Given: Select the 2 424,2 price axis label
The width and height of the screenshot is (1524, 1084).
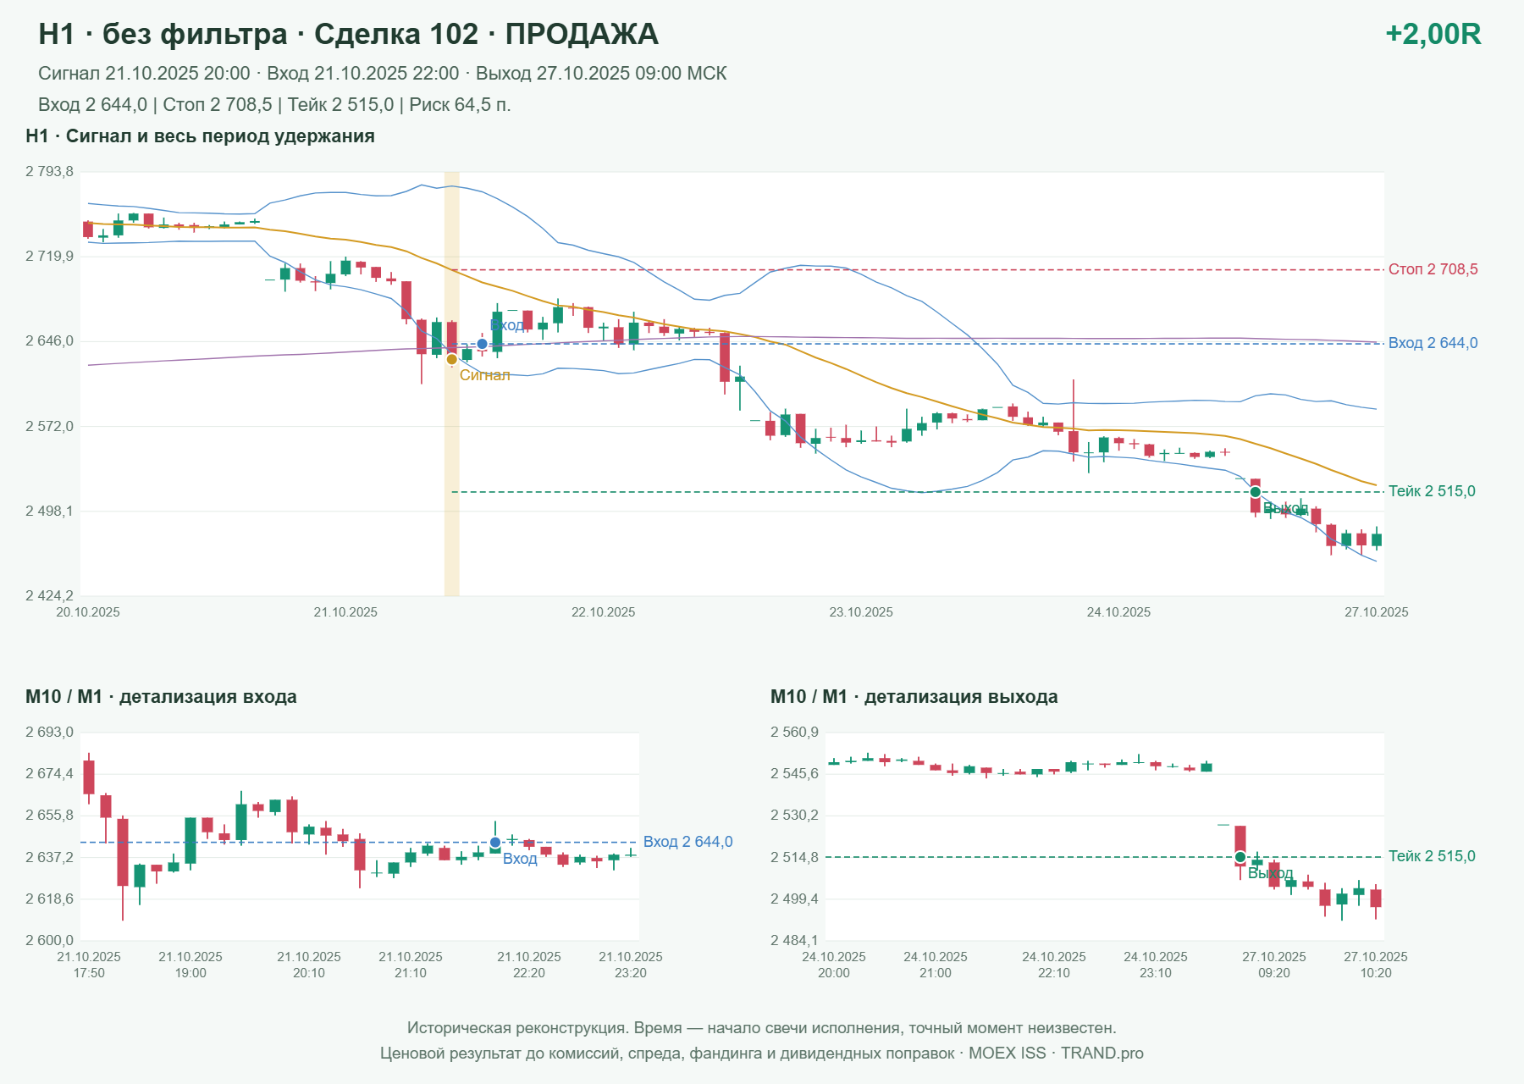Looking at the screenshot, I should click(49, 595).
